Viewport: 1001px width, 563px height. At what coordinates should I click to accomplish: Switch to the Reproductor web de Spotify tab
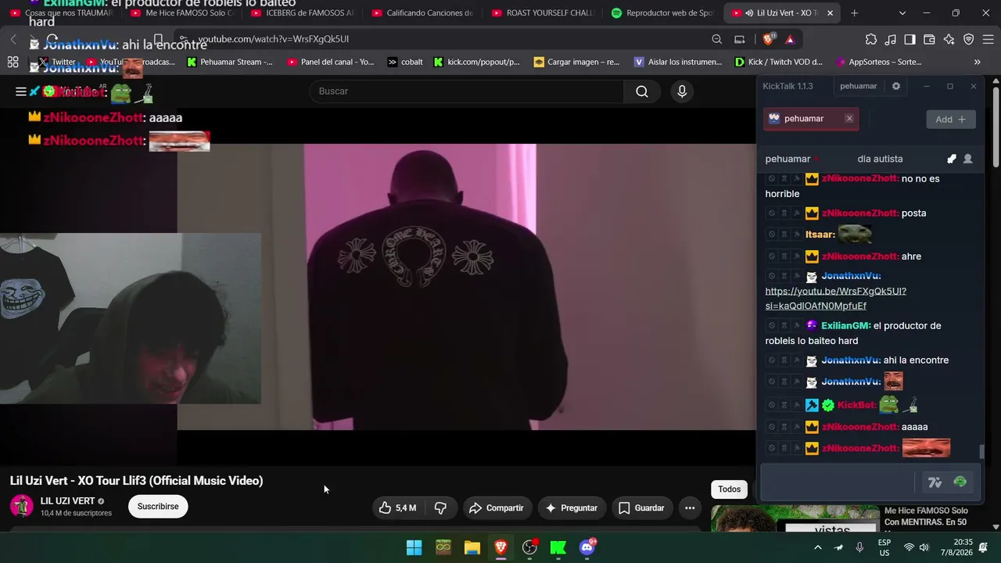tap(663, 13)
